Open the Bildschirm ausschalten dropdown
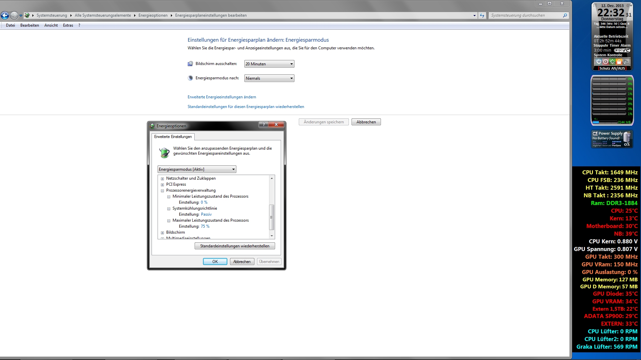641x360 pixels. click(x=269, y=64)
